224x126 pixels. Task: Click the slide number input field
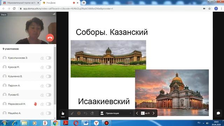click(x=142, y=113)
